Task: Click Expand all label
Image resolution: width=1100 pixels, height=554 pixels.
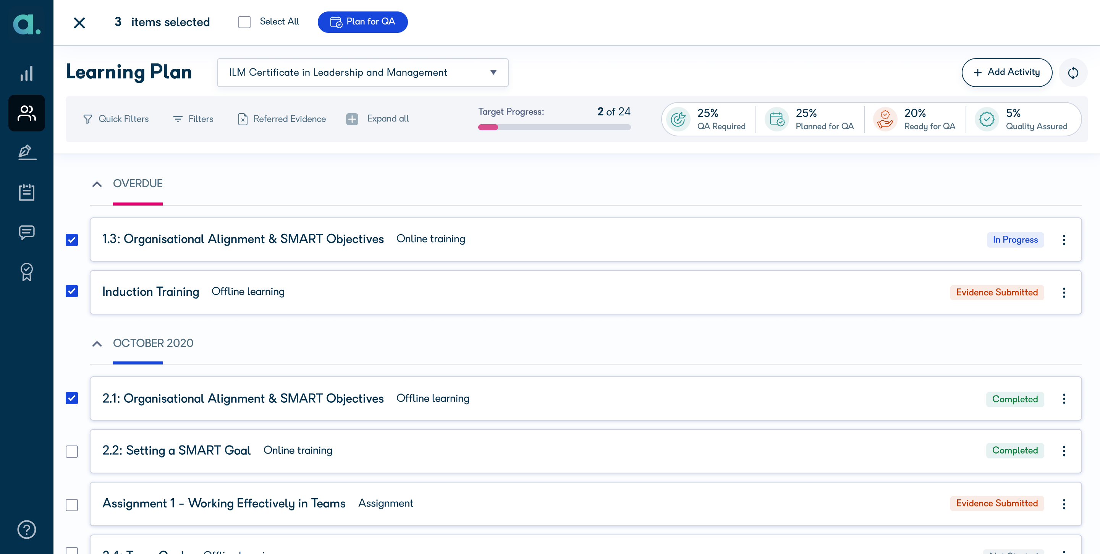Action: click(x=388, y=119)
